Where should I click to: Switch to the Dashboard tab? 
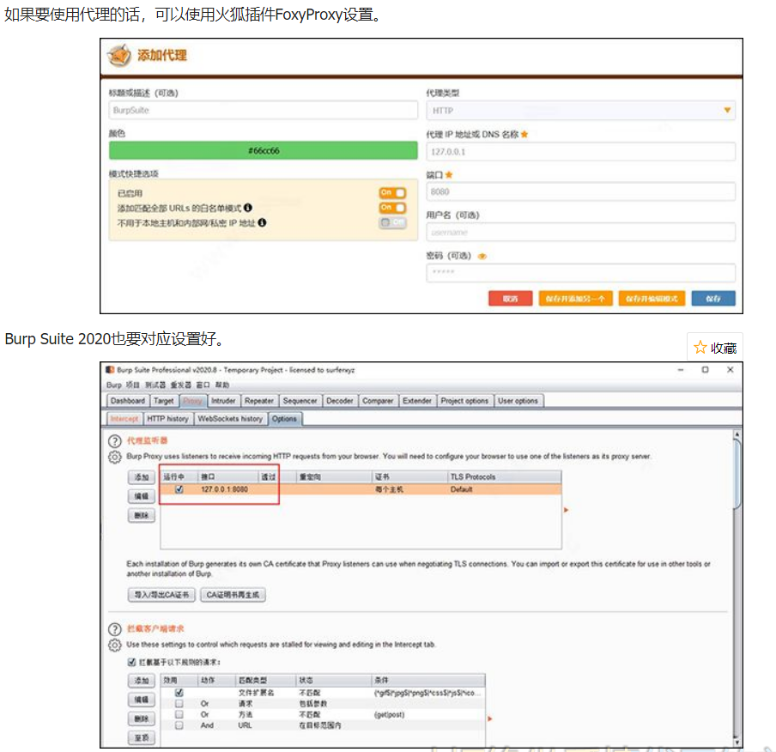pos(128,401)
